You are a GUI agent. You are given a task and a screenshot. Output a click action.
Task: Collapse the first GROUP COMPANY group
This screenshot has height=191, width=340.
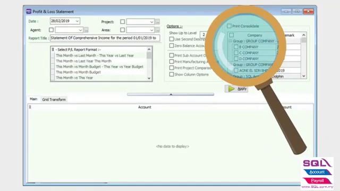(230, 41)
